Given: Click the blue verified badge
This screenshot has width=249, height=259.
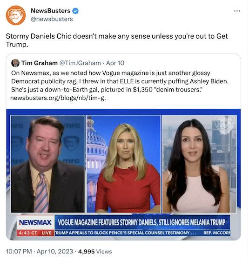Looking at the screenshot, I should coord(75,11).
